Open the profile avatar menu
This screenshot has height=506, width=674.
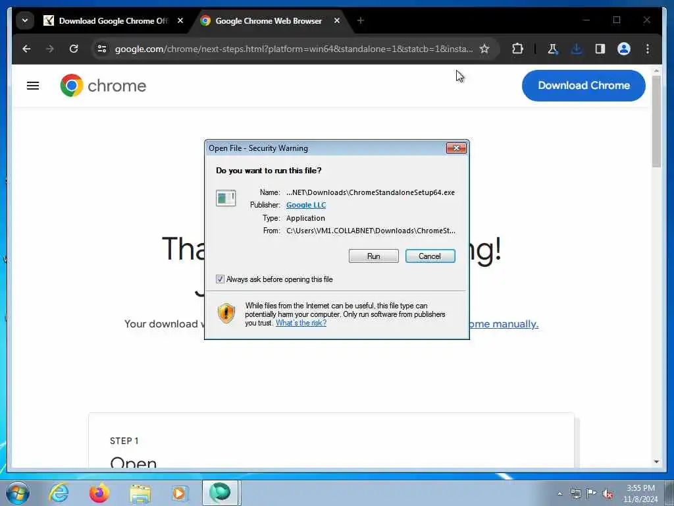(x=624, y=49)
